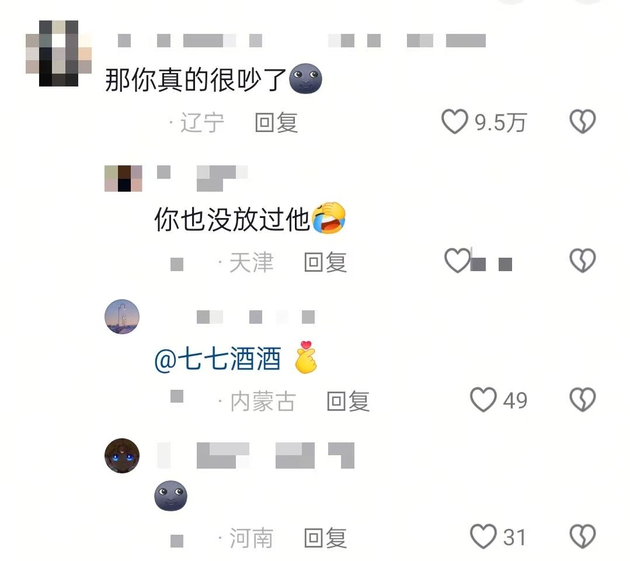The width and height of the screenshot is (630, 561).
Task: Reply to the 辽宁 comment
Action: (276, 123)
